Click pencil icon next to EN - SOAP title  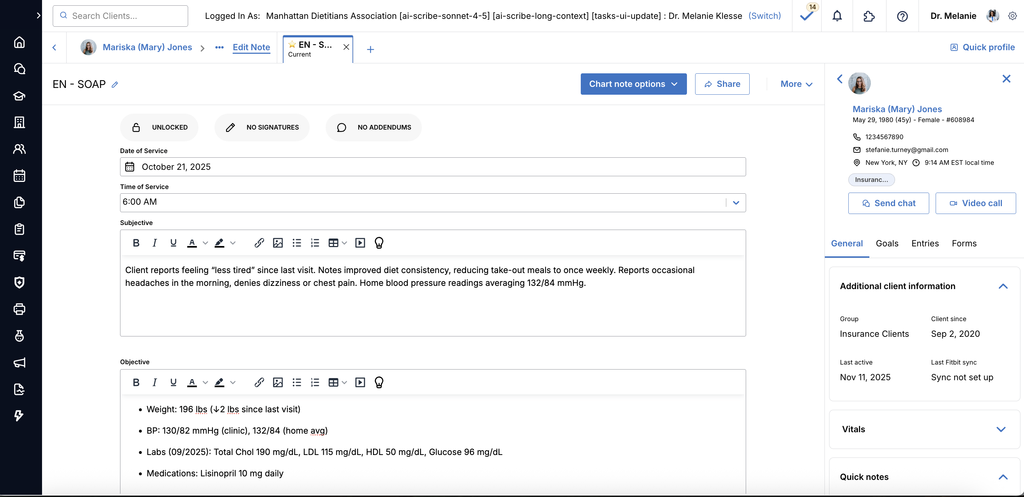point(115,85)
